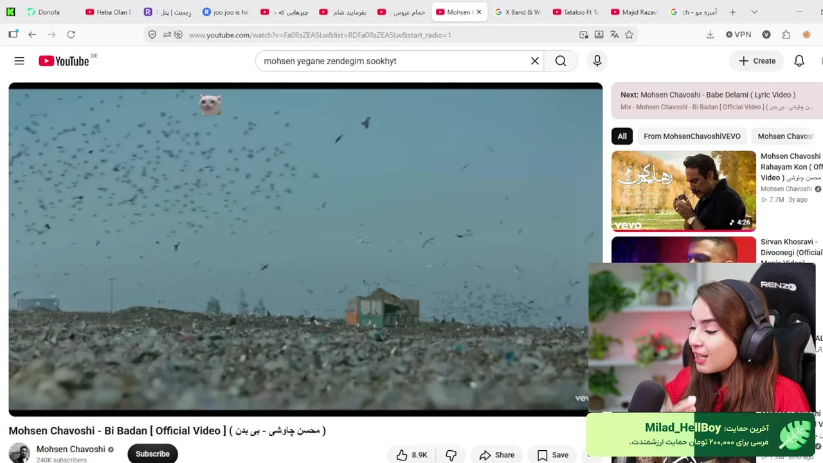
Task: Clear the YouTube search box text
Action: click(x=534, y=61)
